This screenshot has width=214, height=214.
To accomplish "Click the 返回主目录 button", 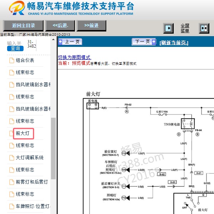I will [23, 26].
